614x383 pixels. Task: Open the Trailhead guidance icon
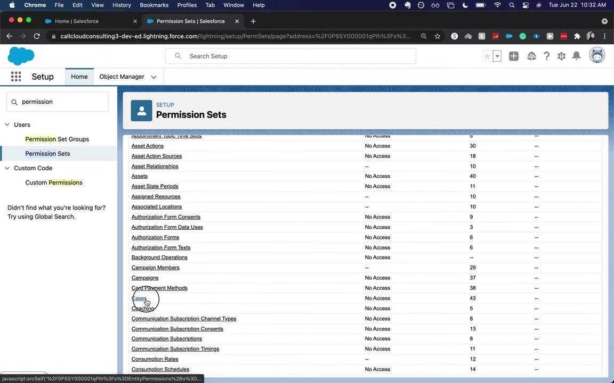point(531,56)
